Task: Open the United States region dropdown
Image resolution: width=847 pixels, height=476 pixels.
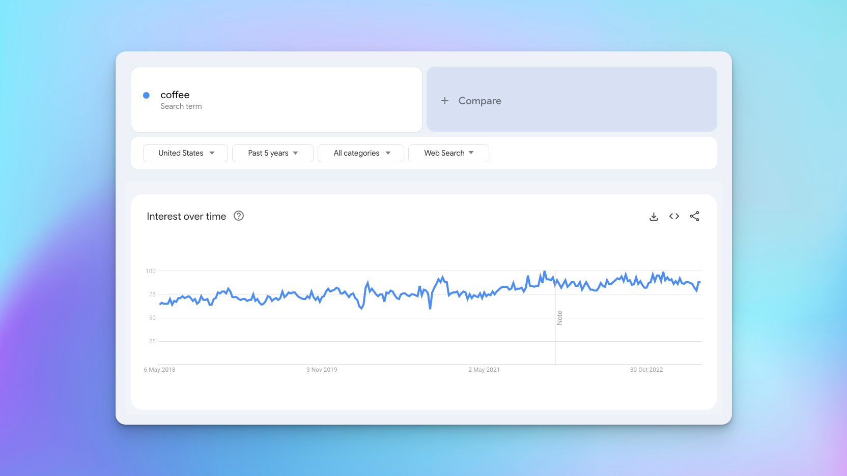Action: (x=185, y=153)
